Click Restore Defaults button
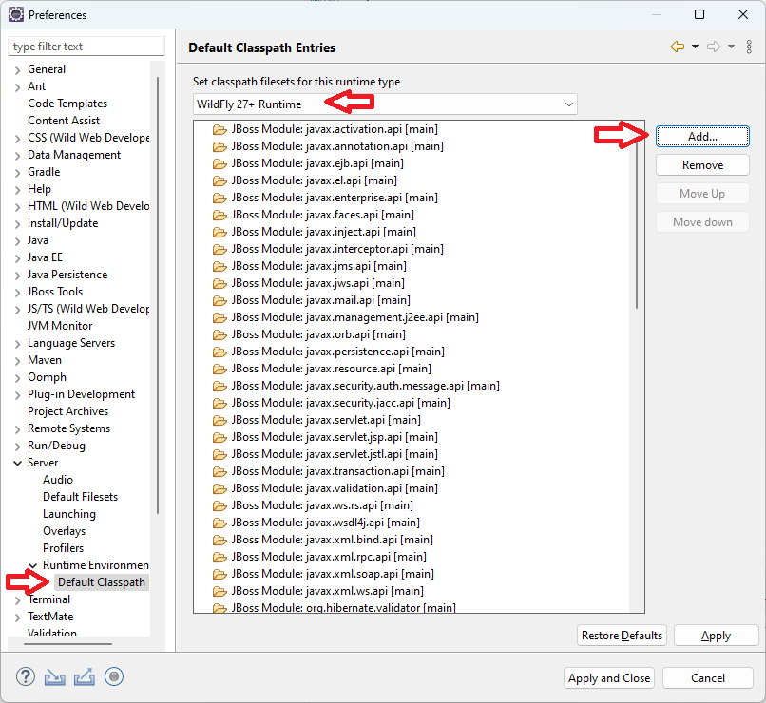 point(622,636)
